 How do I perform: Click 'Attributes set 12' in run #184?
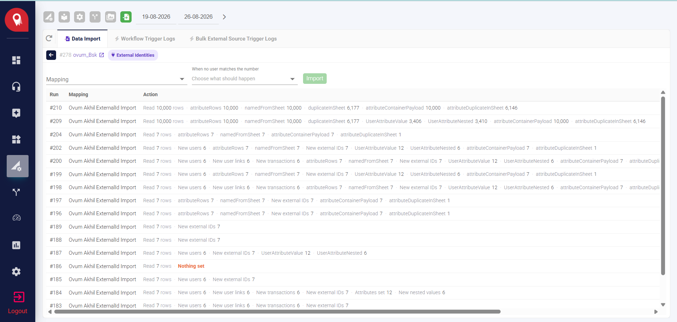click(x=373, y=292)
